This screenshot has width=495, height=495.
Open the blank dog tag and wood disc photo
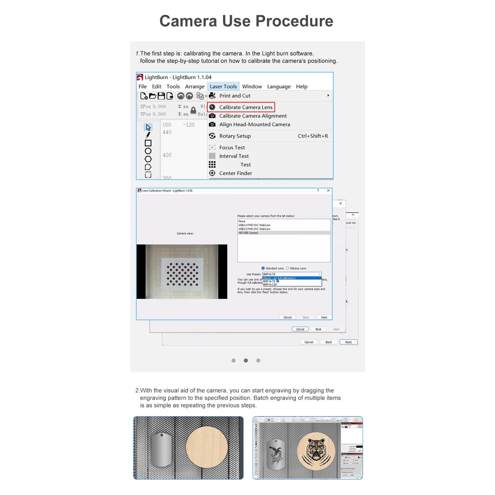tap(188, 448)
